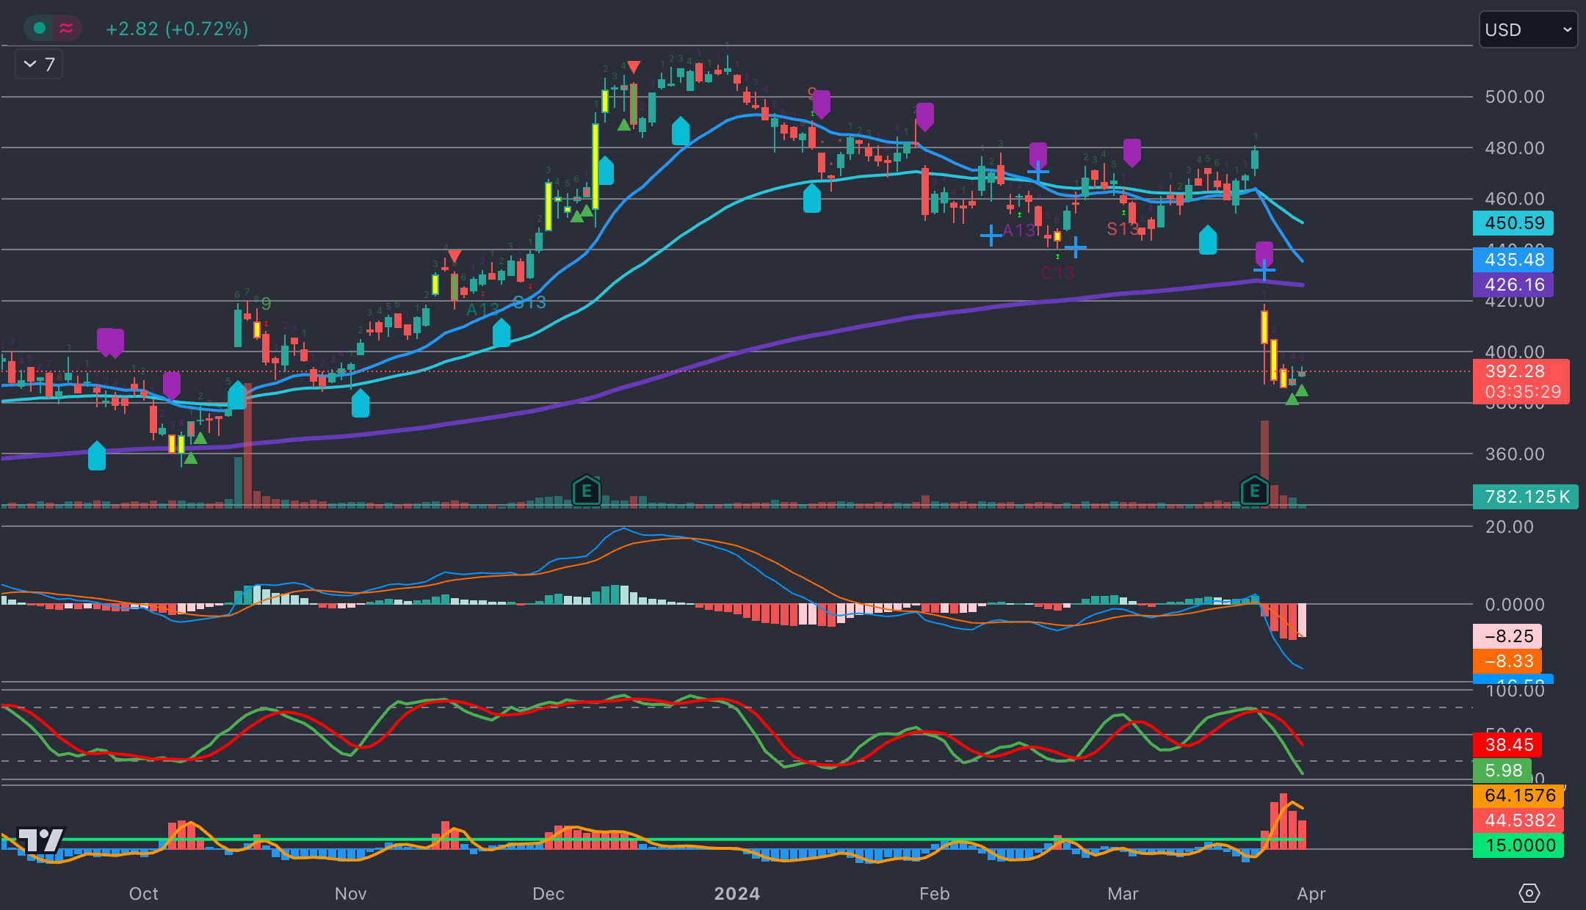Click the green market status dot
1586x910 pixels.
coord(40,29)
